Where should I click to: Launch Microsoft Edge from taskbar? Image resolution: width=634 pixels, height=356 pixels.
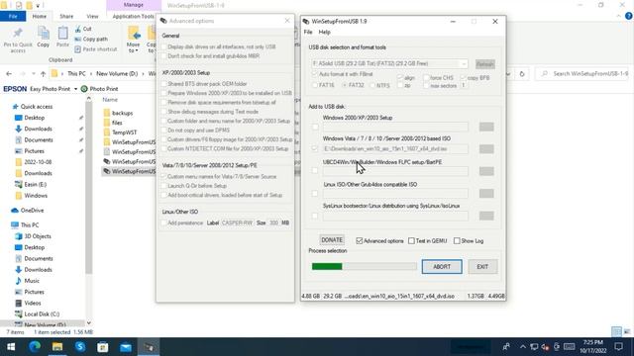click(x=35, y=347)
